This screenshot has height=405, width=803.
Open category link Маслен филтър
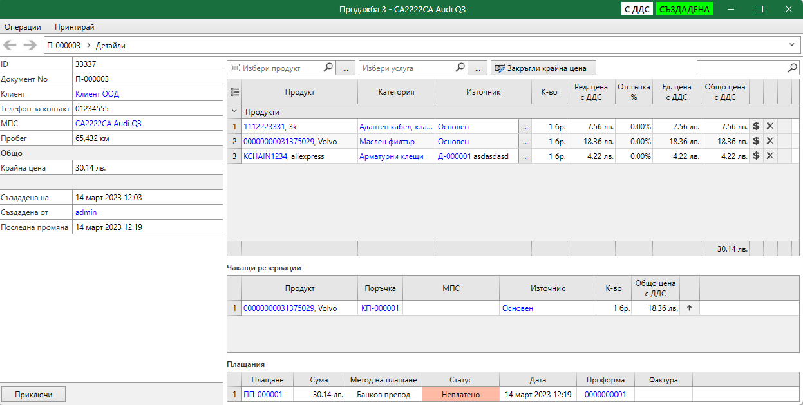coord(386,141)
